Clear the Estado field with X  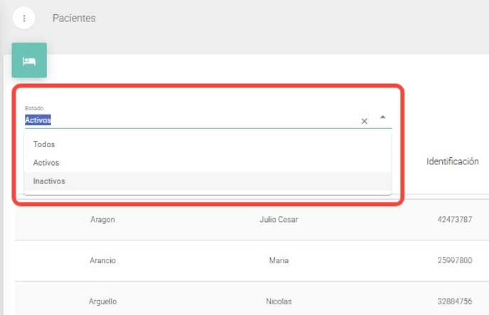pos(364,121)
